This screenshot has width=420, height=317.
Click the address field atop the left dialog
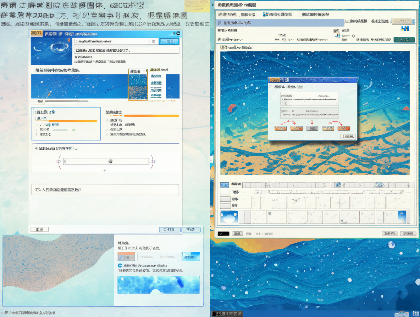pos(112,41)
